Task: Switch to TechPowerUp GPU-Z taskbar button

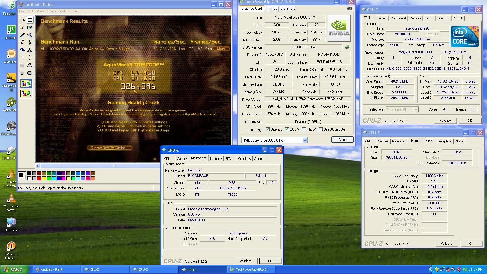Action: click(251, 269)
